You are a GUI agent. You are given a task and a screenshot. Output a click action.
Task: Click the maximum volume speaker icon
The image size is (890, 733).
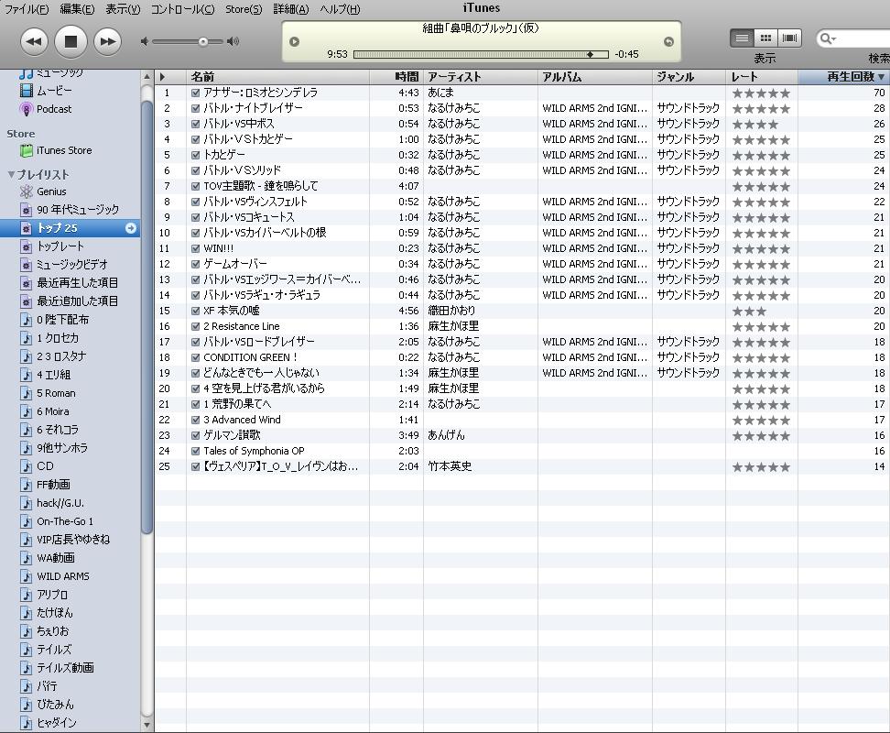(233, 41)
